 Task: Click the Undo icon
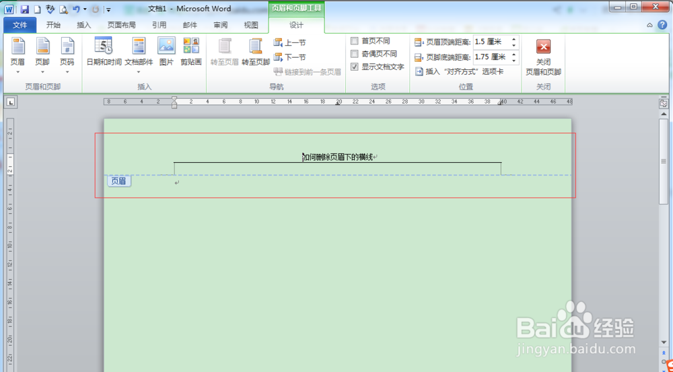tap(77, 9)
